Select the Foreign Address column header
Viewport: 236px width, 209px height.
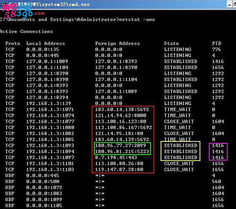click(117, 43)
